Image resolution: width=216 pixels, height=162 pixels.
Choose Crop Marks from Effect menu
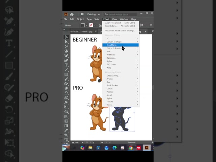pyautogui.click(x=120, y=45)
